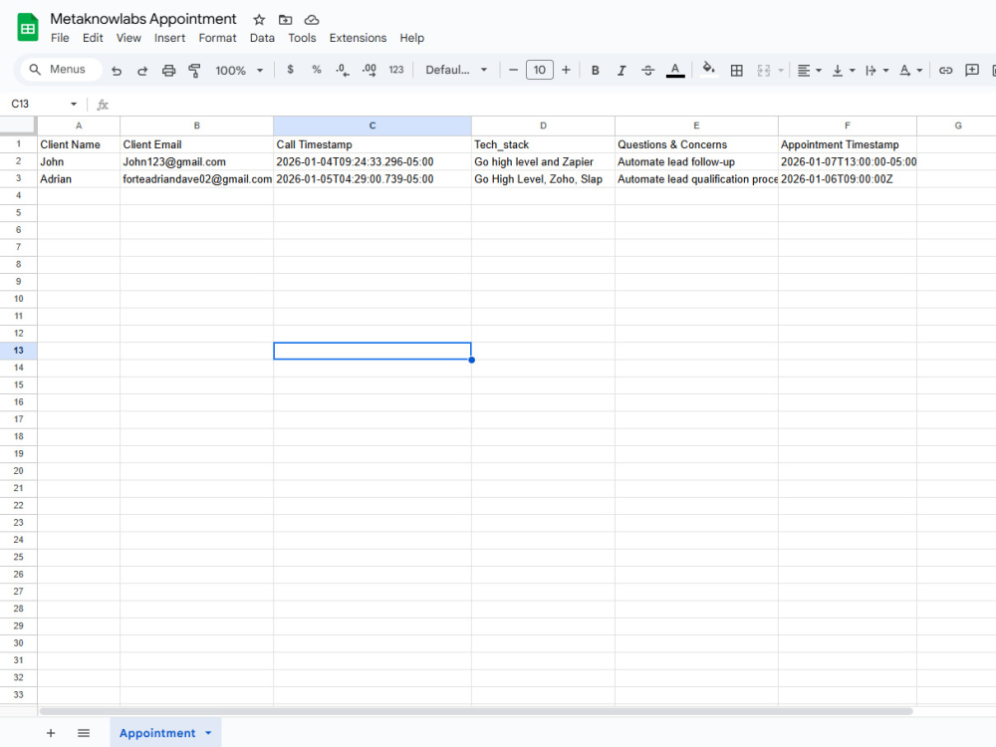
Task: Open the Format menu
Action: pyautogui.click(x=217, y=38)
